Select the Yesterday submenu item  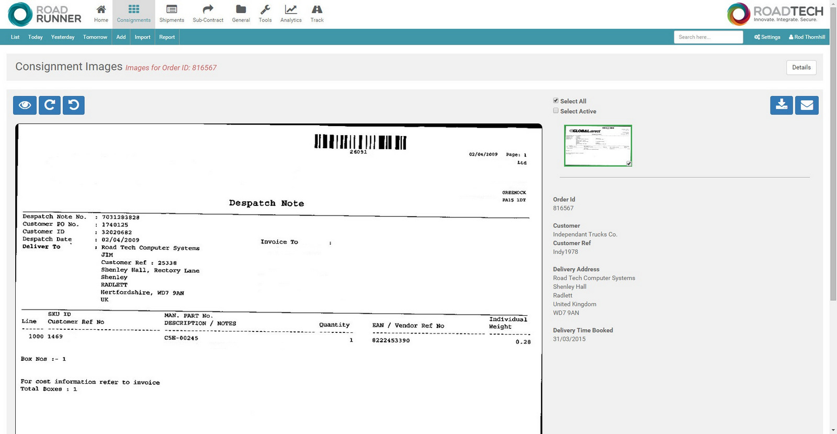point(63,37)
